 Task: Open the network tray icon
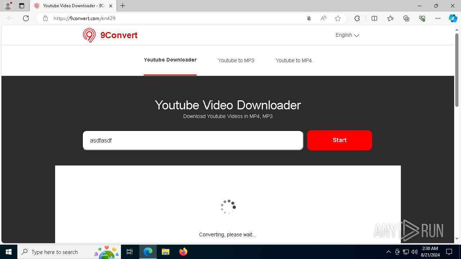pyautogui.click(x=406, y=252)
